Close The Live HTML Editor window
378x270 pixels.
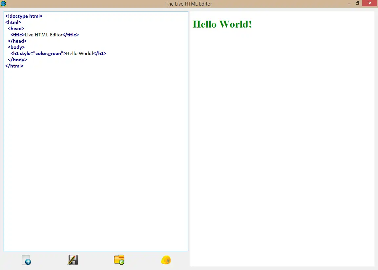point(370,3)
